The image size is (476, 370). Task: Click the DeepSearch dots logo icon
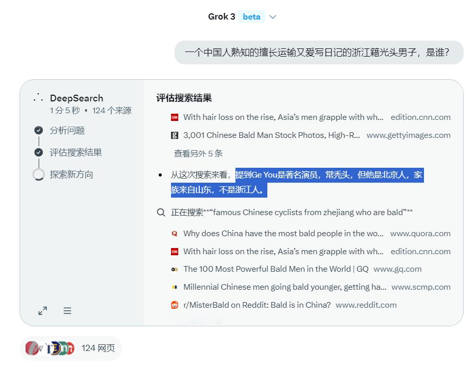pyautogui.click(x=38, y=97)
